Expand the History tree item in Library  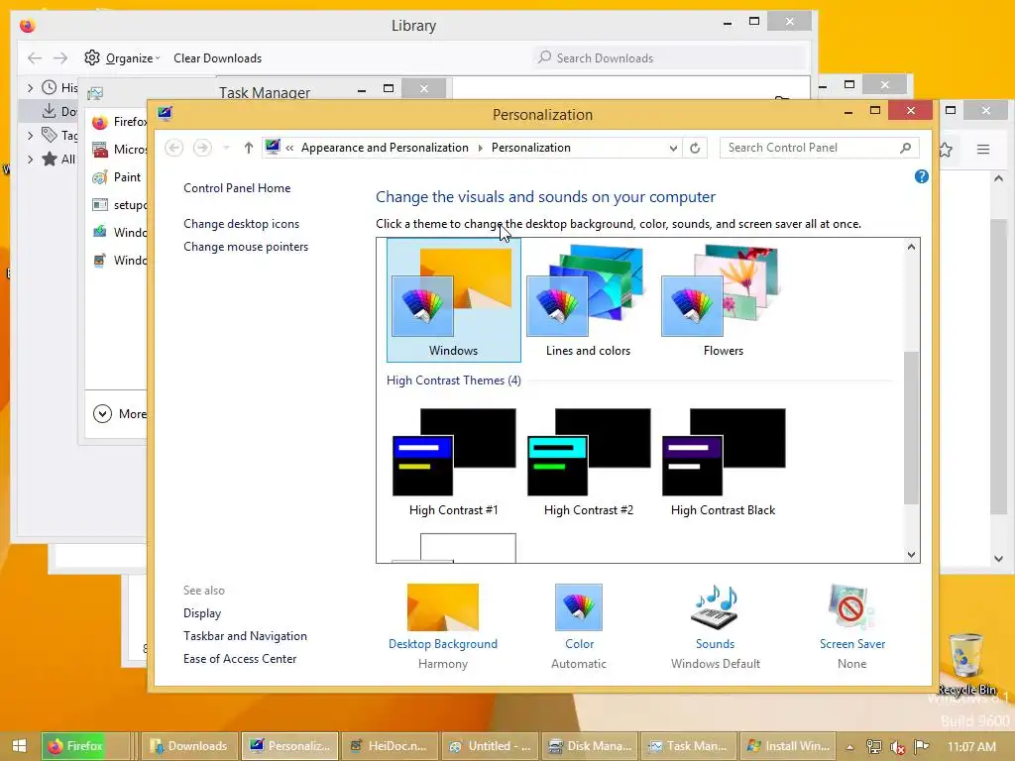point(30,87)
